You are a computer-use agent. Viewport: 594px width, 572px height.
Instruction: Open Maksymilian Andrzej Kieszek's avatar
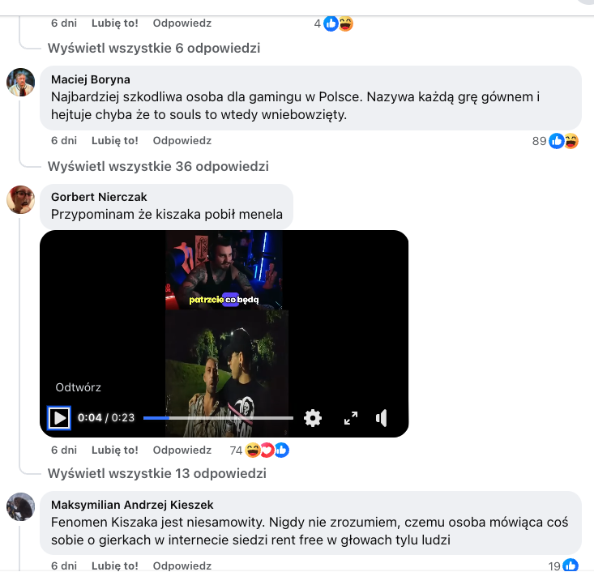pyautogui.click(x=21, y=507)
